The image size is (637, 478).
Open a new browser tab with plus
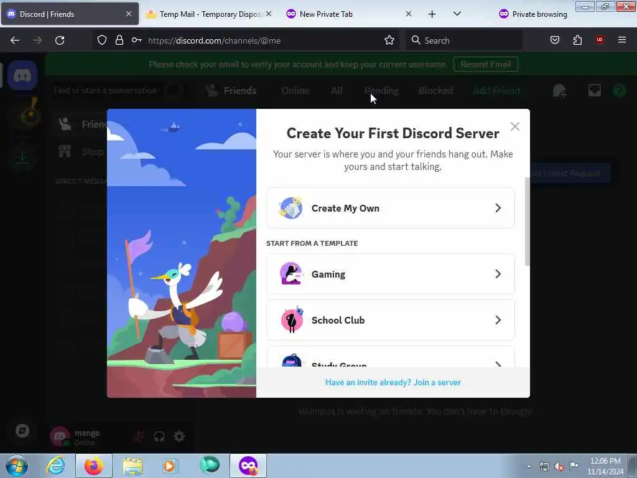(x=432, y=14)
